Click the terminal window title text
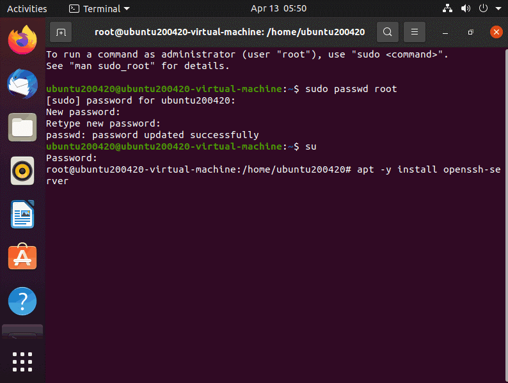Image resolution: width=508 pixels, height=383 pixels. click(x=230, y=32)
